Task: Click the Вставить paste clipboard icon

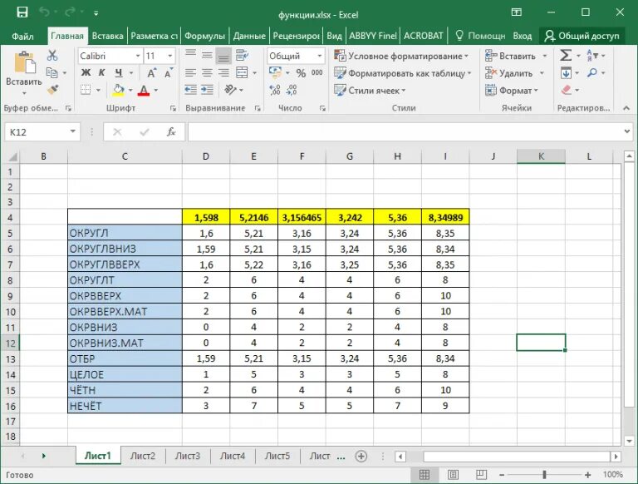Action: click(x=24, y=62)
